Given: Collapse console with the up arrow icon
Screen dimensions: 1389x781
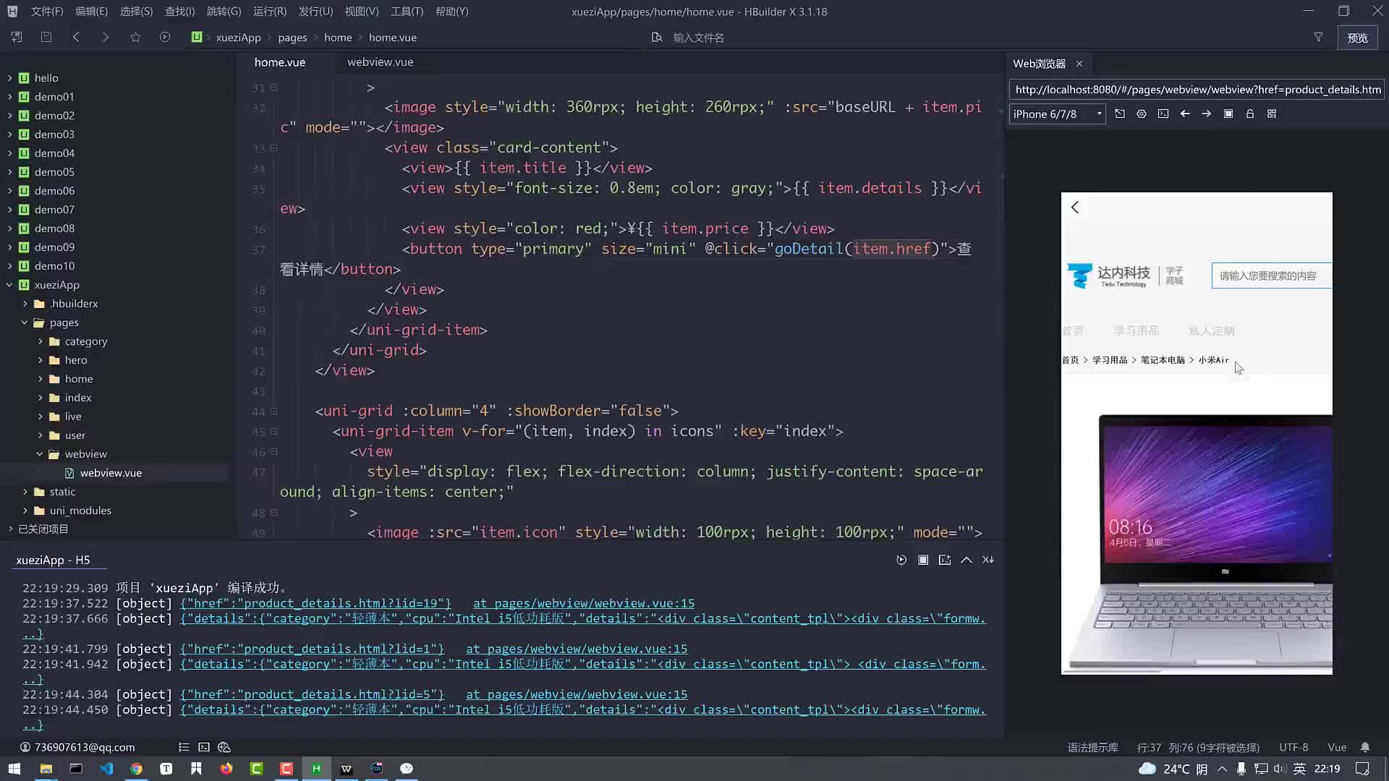Looking at the screenshot, I should [x=967, y=560].
